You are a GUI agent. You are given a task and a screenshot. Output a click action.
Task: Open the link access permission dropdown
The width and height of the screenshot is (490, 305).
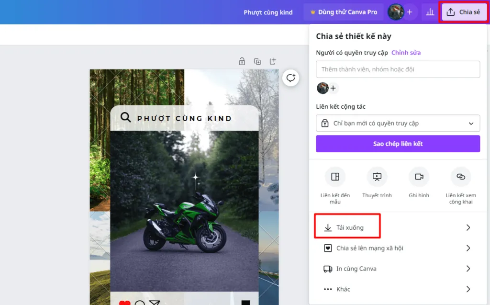(398, 123)
